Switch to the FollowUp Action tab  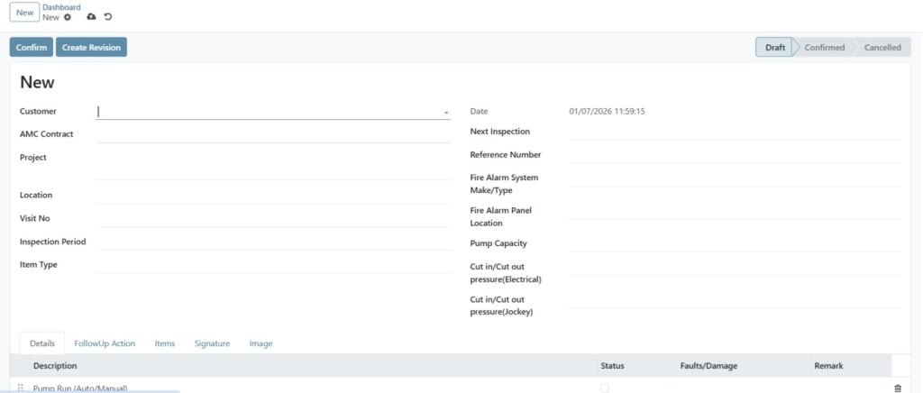[105, 343]
